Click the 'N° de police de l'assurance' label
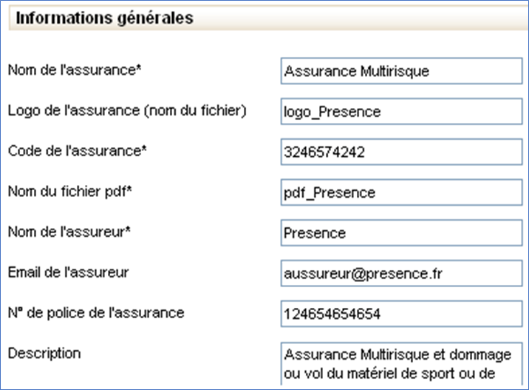 click(96, 312)
